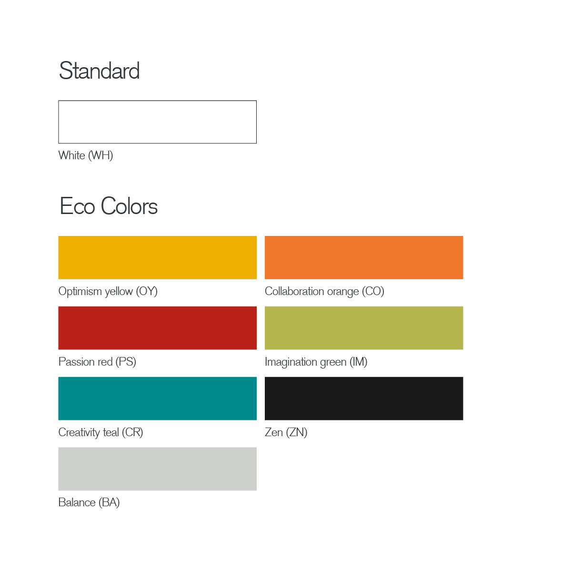Image resolution: width=572 pixels, height=572 pixels.
Task: Pick the light gray Balance swatch
Action: [157, 469]
